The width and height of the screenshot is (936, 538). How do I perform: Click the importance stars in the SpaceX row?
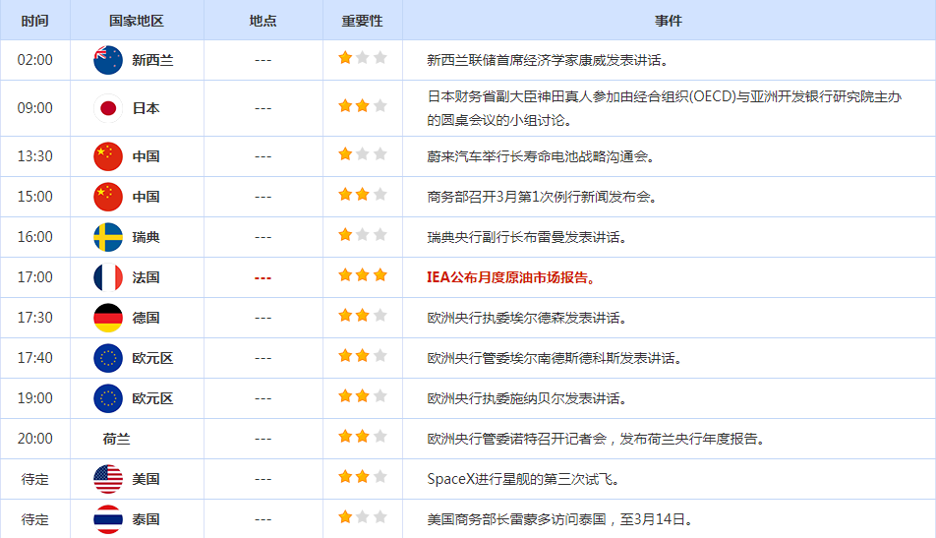point(363,477)
